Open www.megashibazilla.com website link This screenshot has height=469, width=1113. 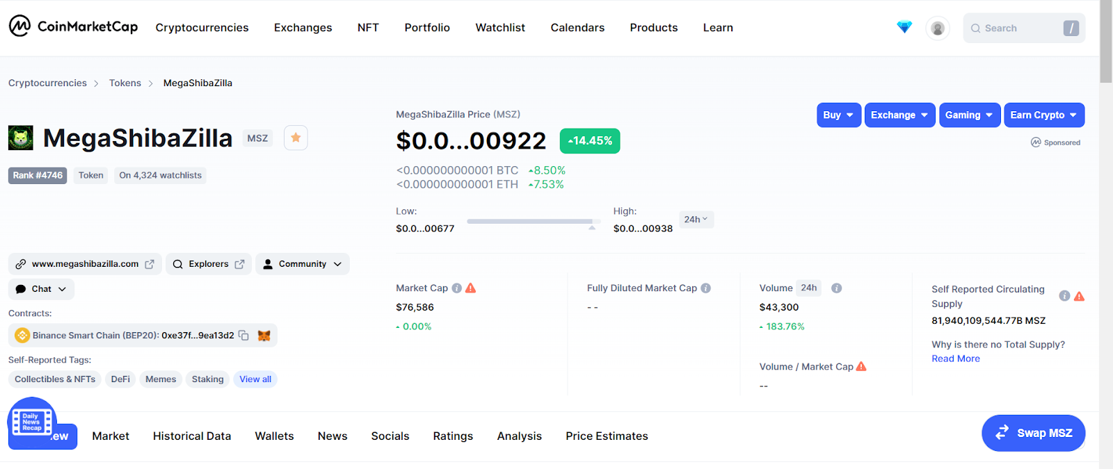coord(85,264)
